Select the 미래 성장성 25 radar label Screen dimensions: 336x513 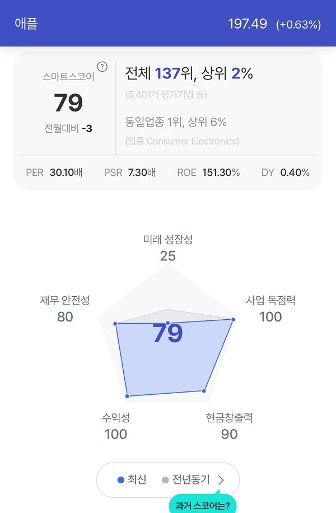click(x=168, y=248)
